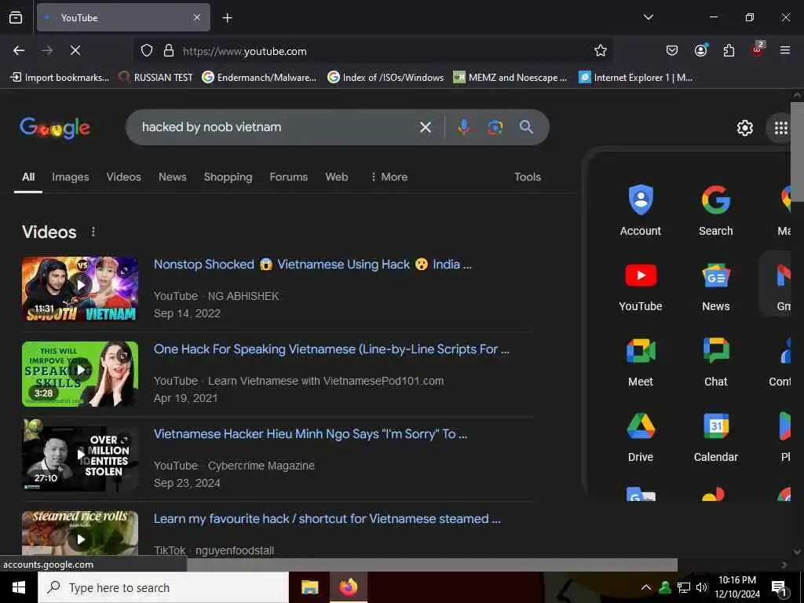Click the youtube.com address bar
The image size is (804, 603).
pyautogui.click(x=375, y=51)
